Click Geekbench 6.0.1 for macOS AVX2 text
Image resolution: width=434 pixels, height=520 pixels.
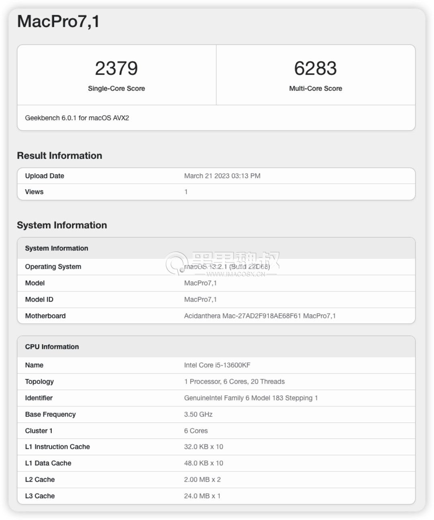pyautogui.click(x=77, y=118)
